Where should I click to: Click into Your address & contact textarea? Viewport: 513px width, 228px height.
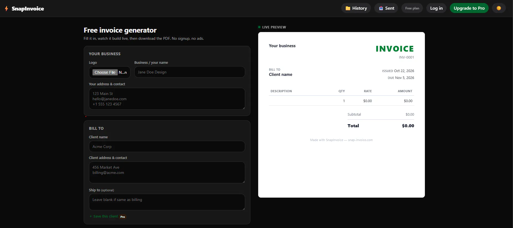[167, 99]
